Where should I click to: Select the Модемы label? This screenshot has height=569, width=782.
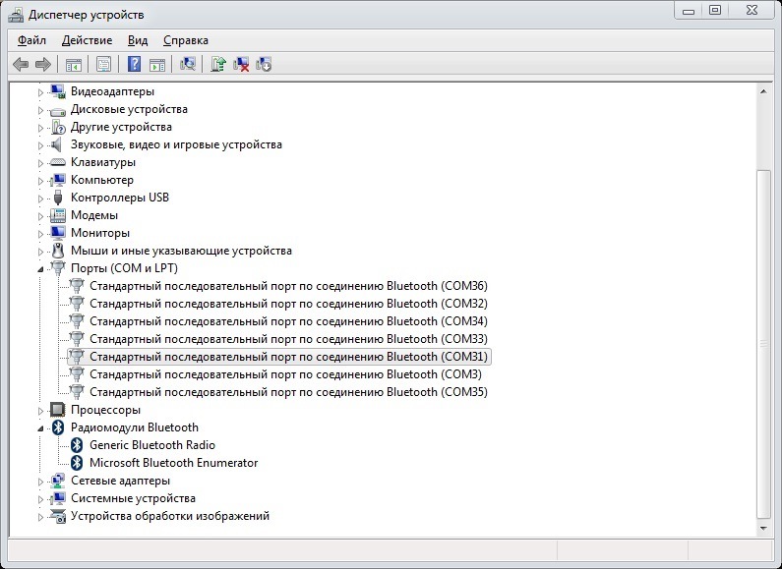pos(94,215)
